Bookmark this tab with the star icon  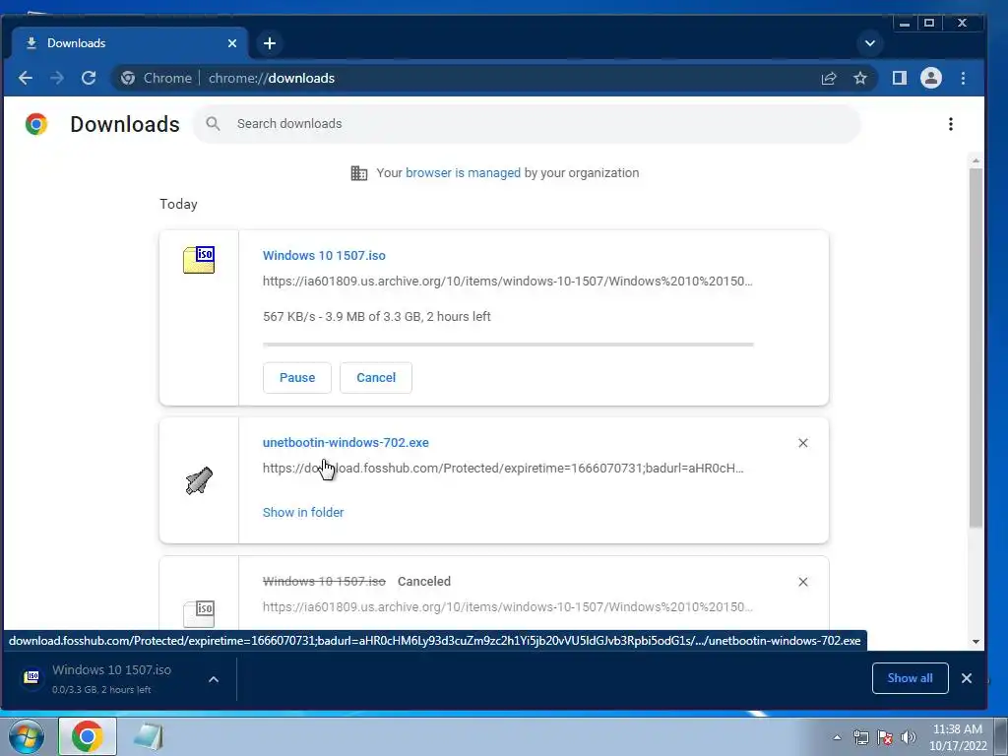click(x=860, y=78)
